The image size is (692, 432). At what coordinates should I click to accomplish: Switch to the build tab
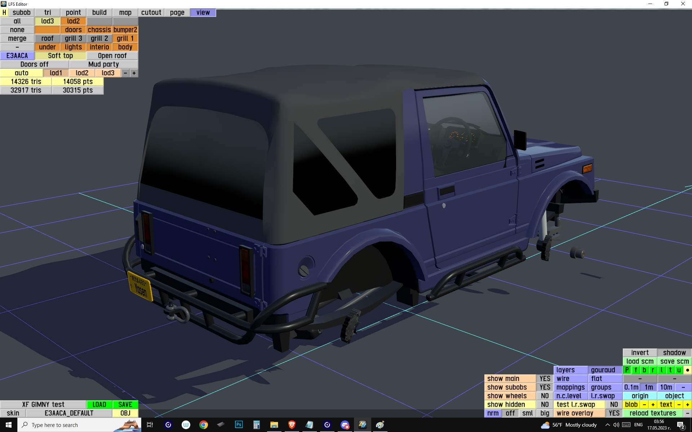pyautogui.click(x=99, y=12)
